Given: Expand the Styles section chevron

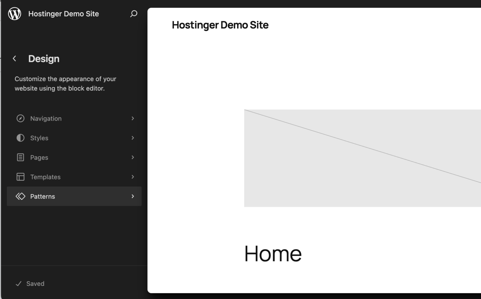Looking at the screenshot, I should tap(133, 138).
